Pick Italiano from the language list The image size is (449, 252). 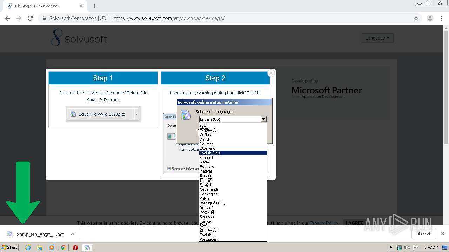point(233,176)
